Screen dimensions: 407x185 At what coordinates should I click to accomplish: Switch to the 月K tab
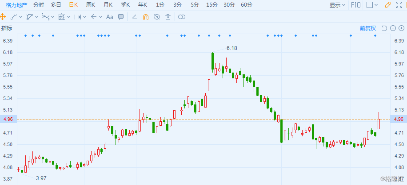tap(108, 5)
